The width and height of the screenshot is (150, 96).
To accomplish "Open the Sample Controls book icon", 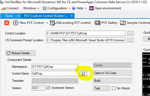I will pos(123,23).
